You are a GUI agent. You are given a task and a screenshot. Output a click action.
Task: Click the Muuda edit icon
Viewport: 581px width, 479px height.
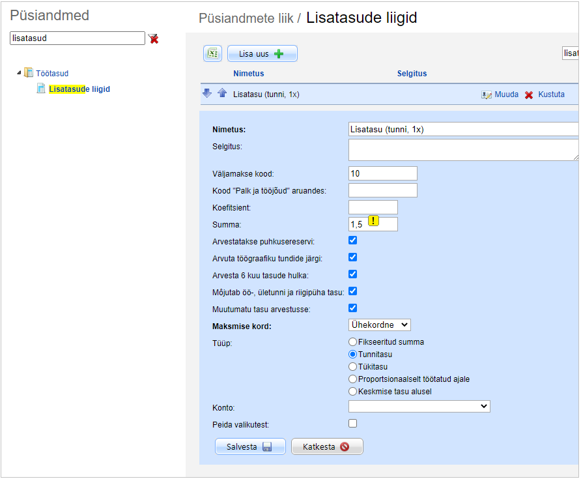486,94
